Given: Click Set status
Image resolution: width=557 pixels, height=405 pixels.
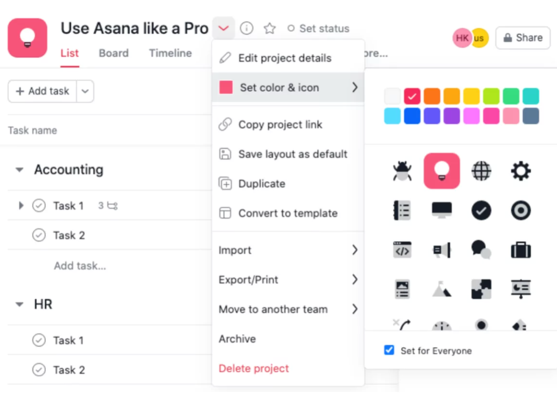Looking at the screenshot, I should pyautogui.click(x=318, y=28).
